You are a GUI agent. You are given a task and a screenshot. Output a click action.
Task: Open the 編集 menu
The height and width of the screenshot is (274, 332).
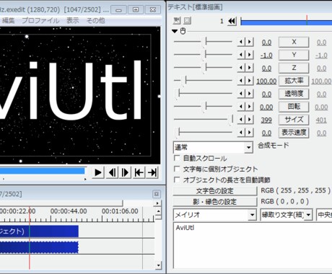pyautogui.click(x=8, y=20)
